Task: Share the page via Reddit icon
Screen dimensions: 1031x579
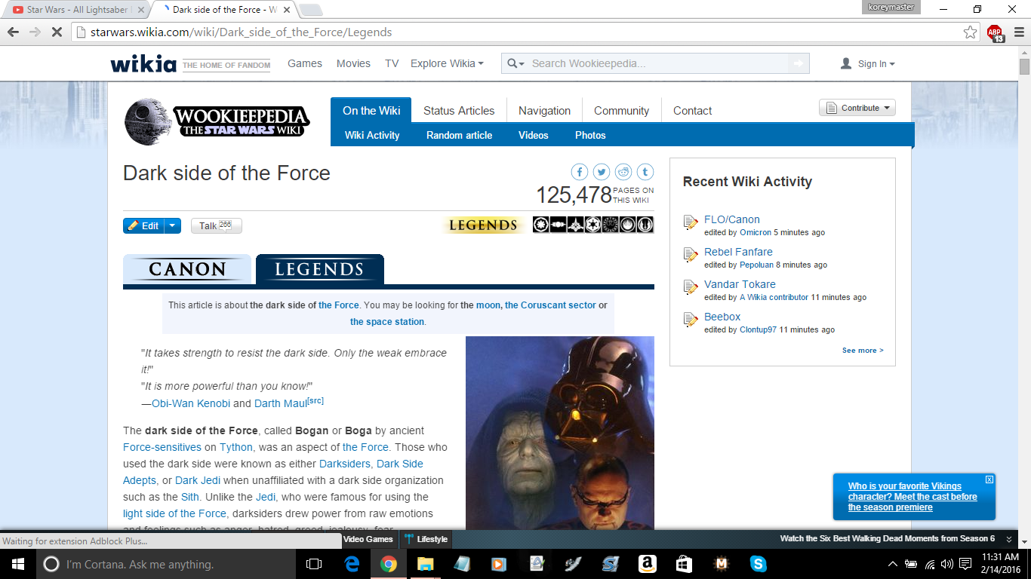Action: click(623, 172)
